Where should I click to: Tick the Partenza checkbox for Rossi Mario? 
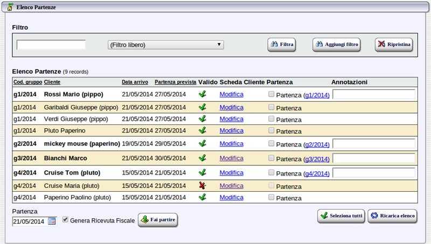tap(272, 94)
